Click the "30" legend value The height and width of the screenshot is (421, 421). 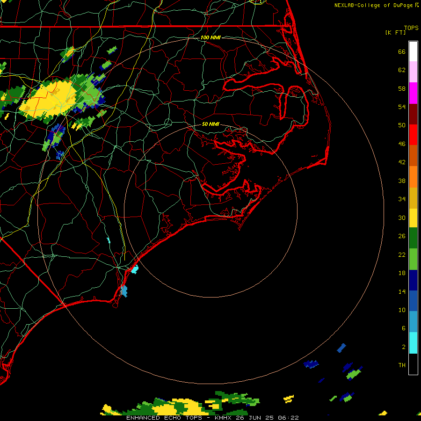[402, 218]
